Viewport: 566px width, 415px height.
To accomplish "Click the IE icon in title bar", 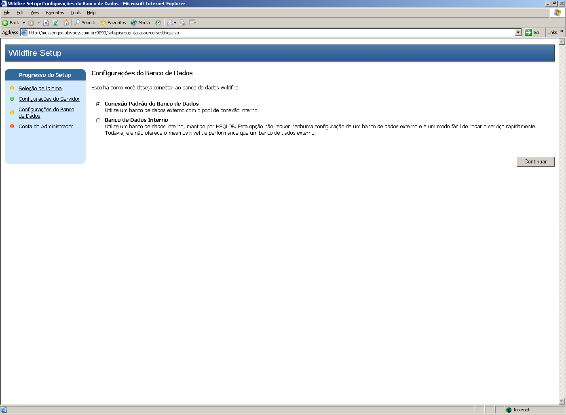I will pos(4,3).
